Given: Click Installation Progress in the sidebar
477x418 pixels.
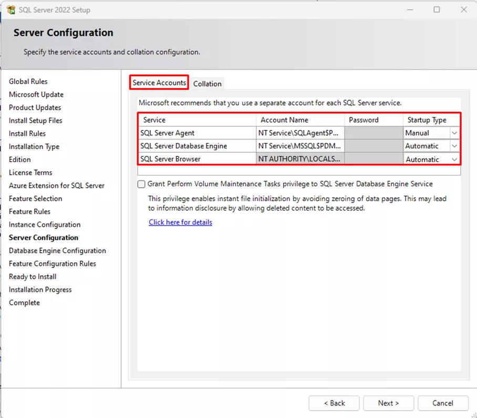Looking at the screenshot, I should [x=40, y=290].
